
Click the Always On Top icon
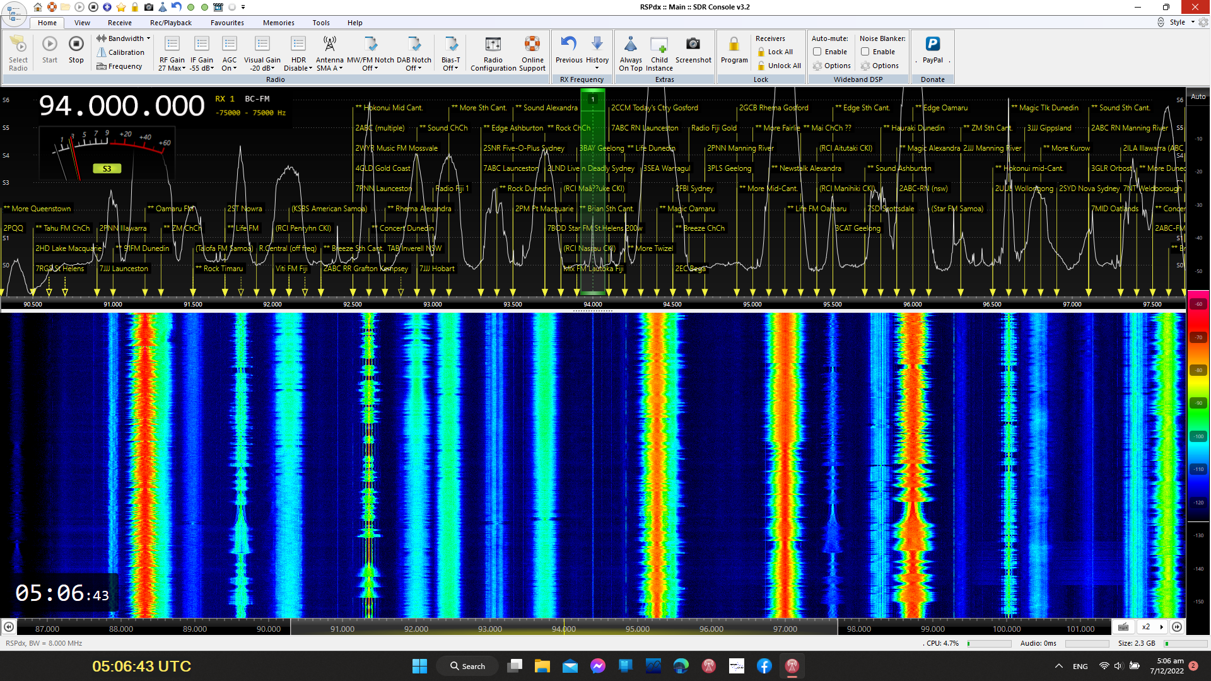630,44
